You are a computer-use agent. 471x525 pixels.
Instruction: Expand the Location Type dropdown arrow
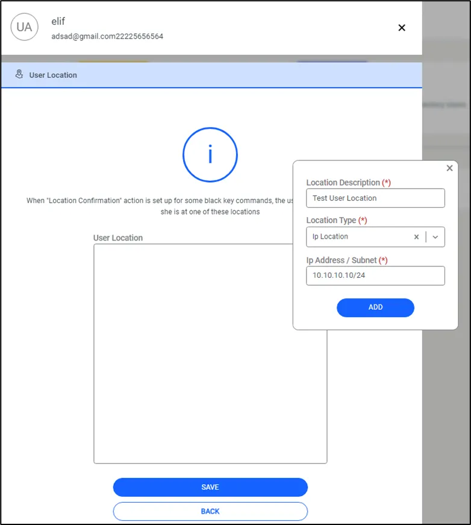click(x=435, y=237)
